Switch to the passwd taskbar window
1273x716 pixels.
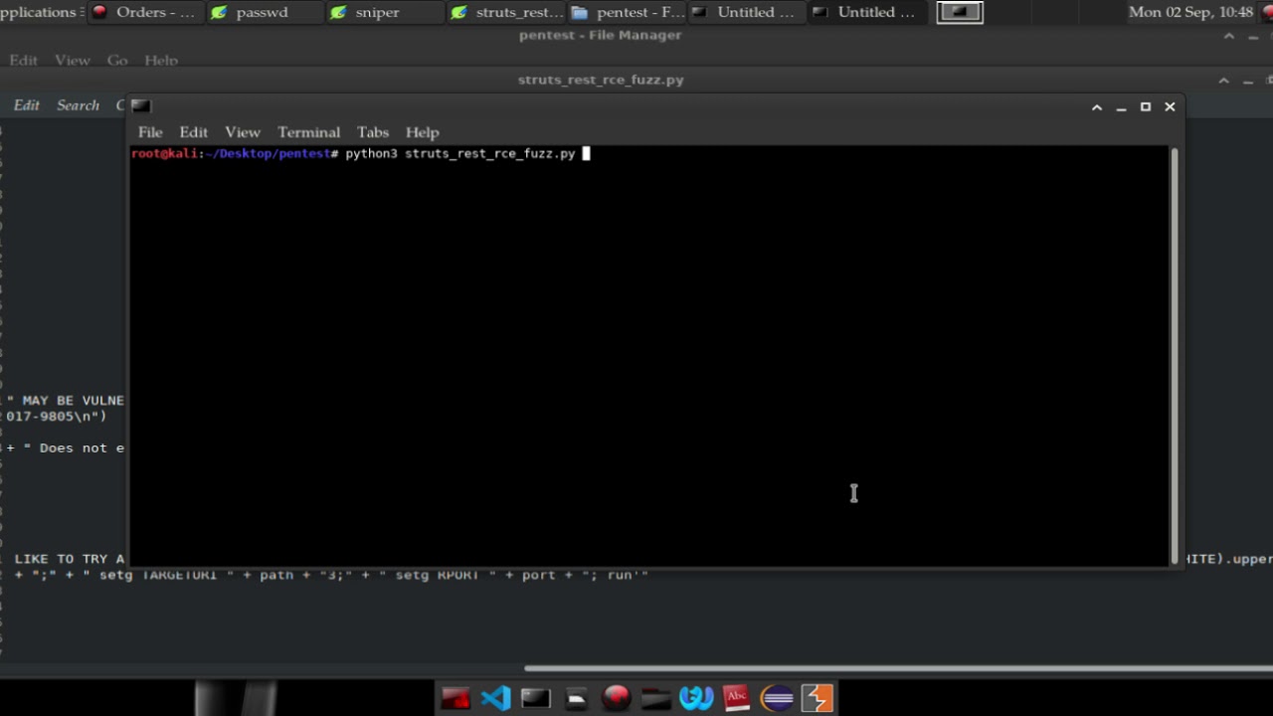[266, 12]
